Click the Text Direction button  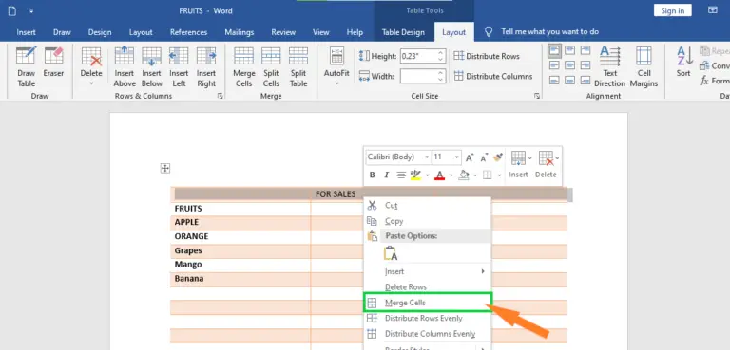pyautogui.click(x=609, y=67)
